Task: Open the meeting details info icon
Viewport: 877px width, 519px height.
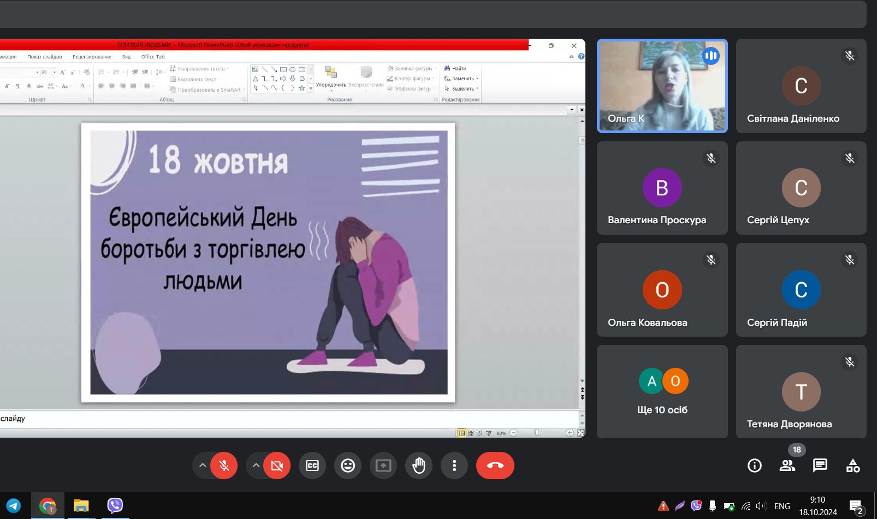Action: pos(754,466)
